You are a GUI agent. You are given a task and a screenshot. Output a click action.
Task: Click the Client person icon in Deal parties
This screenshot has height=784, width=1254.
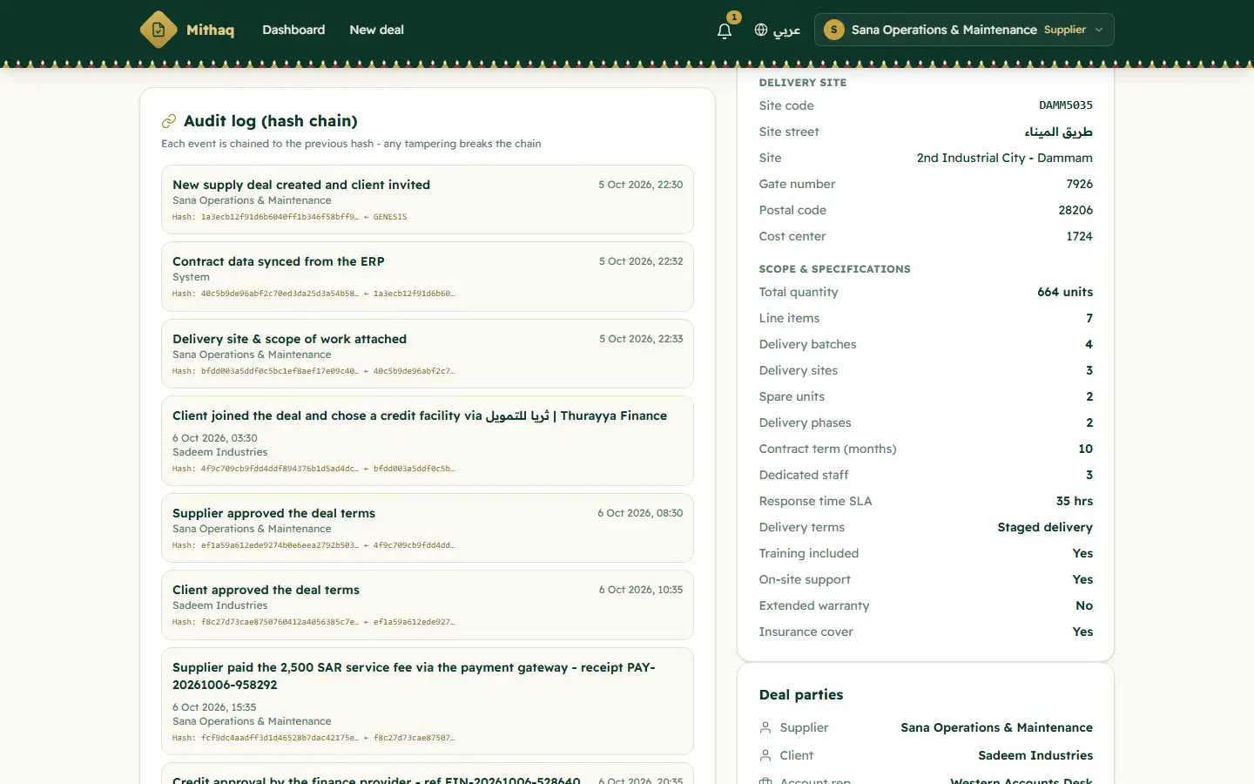coord(765,755)
